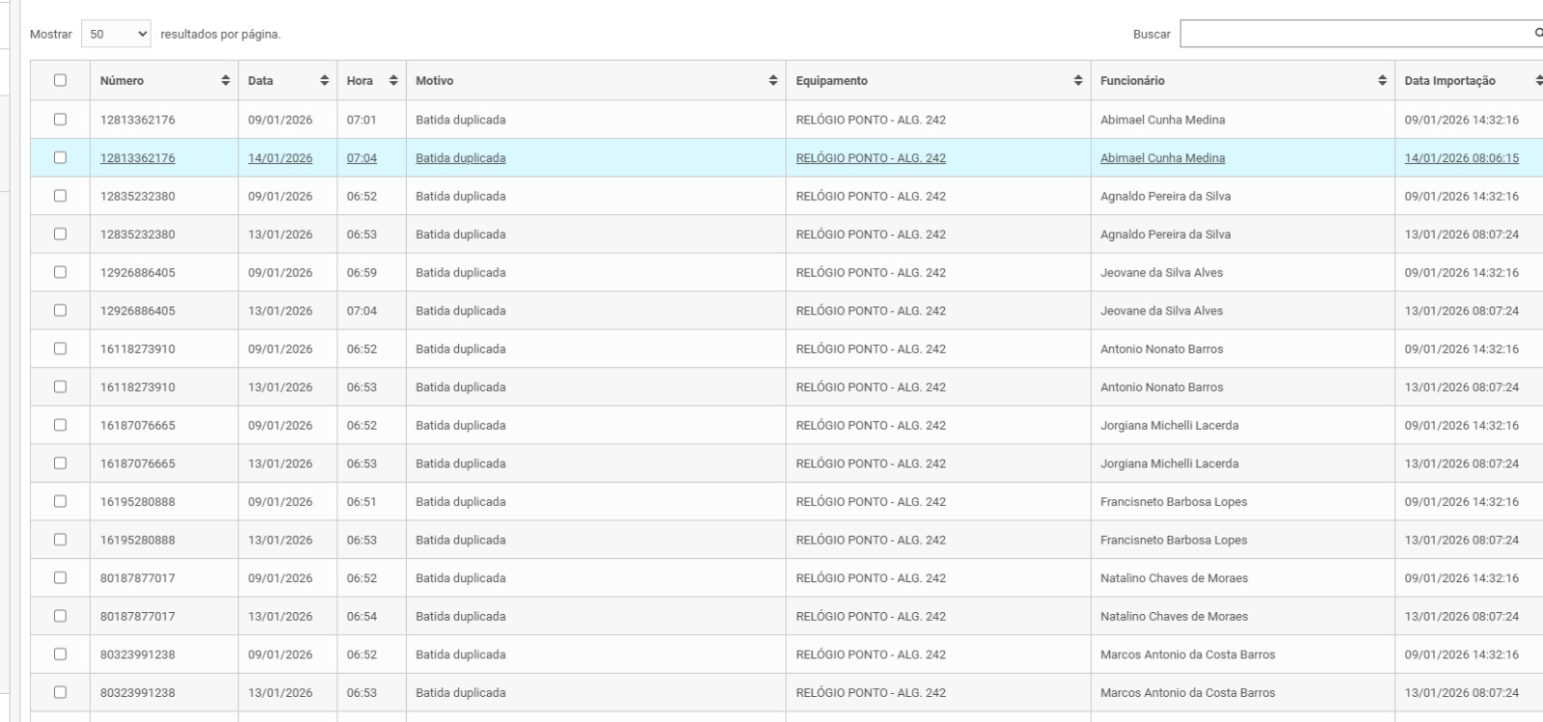This screenshot has height=722, width=1543.
Task: Tick checkbox for Natalino 13/01/2026 06:54 row
Action: click(60, 616)
